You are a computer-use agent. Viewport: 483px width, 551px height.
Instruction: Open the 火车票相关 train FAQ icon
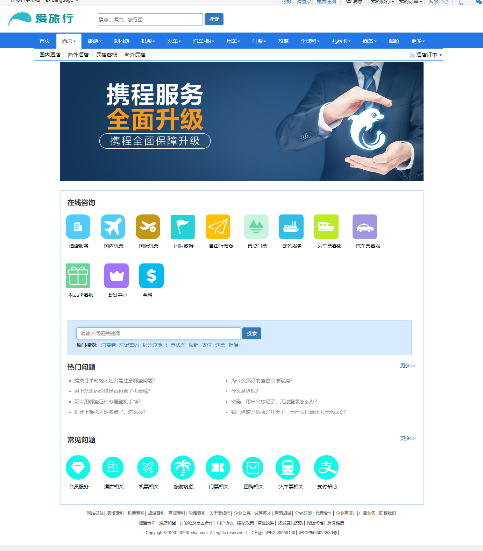point(288,467)
